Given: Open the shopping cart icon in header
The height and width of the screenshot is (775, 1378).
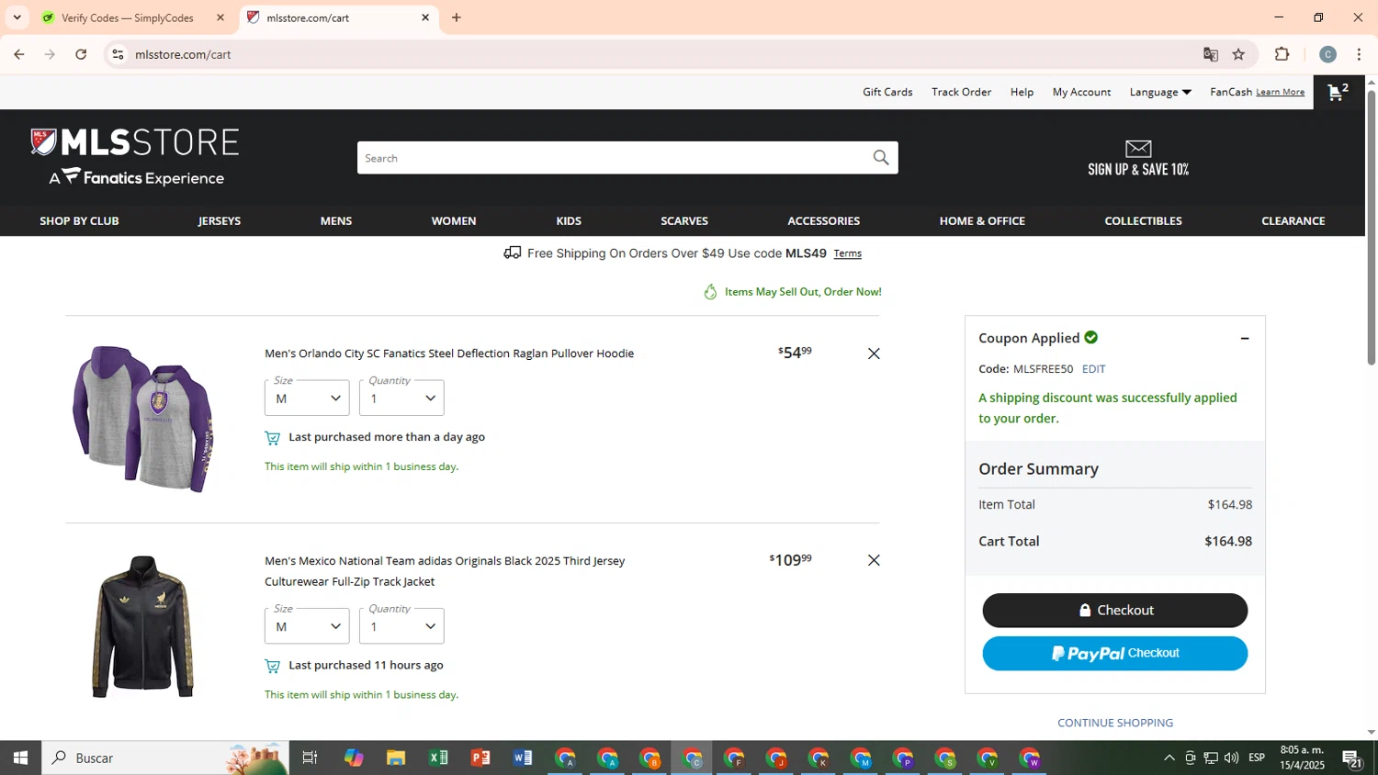Looking at the screenshot, I should click(x=1338, y=92).
